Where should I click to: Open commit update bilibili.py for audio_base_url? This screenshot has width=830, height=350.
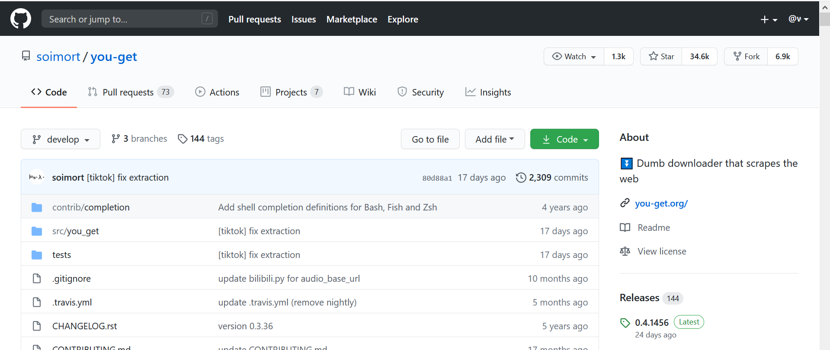click(x=289, y=279)
